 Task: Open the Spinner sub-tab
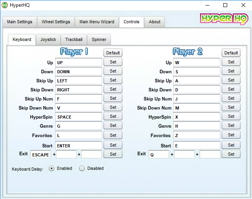click(99, 39)
